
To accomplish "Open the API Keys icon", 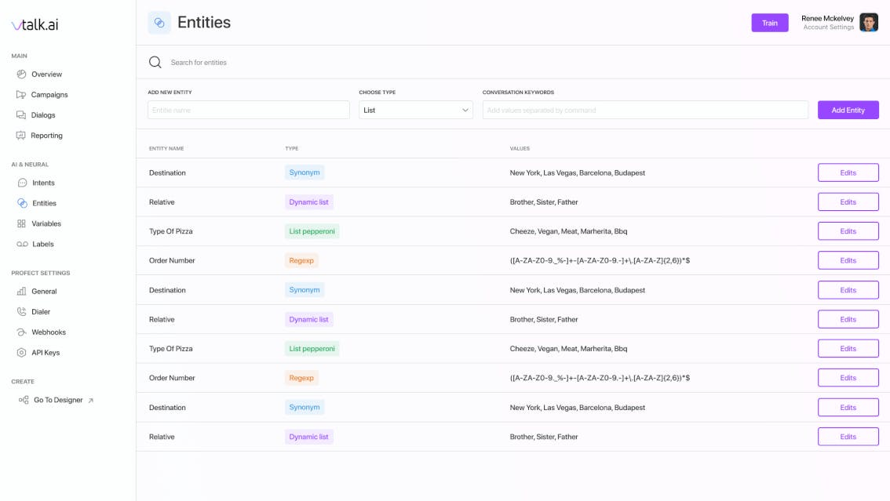I will [22, 353].
